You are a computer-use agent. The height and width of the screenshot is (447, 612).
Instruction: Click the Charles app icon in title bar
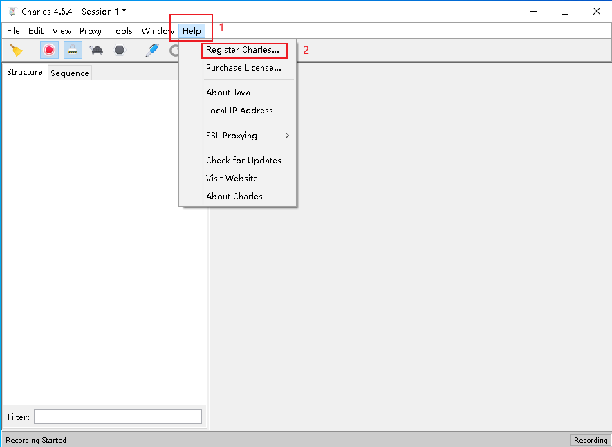(12, 11)
